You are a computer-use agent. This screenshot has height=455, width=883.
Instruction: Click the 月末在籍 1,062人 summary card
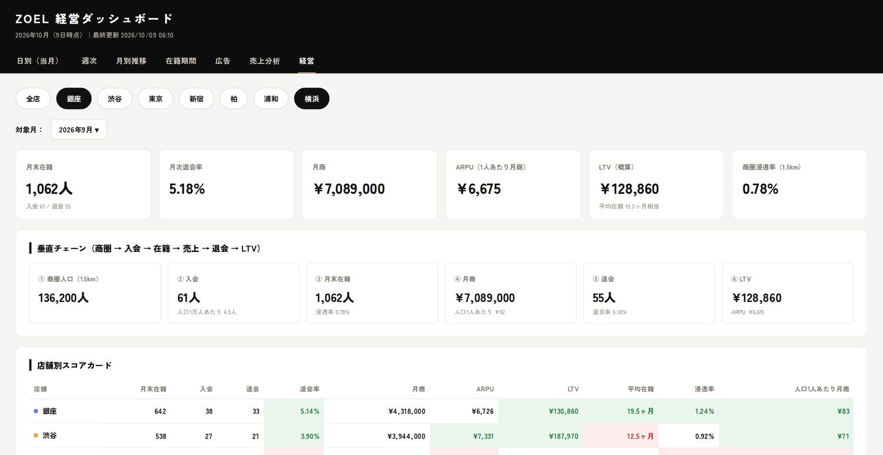coord(84,185)
